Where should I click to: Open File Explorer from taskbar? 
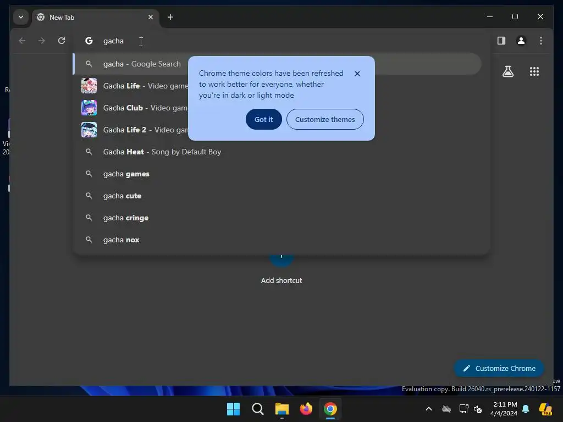tap(282, 409)
